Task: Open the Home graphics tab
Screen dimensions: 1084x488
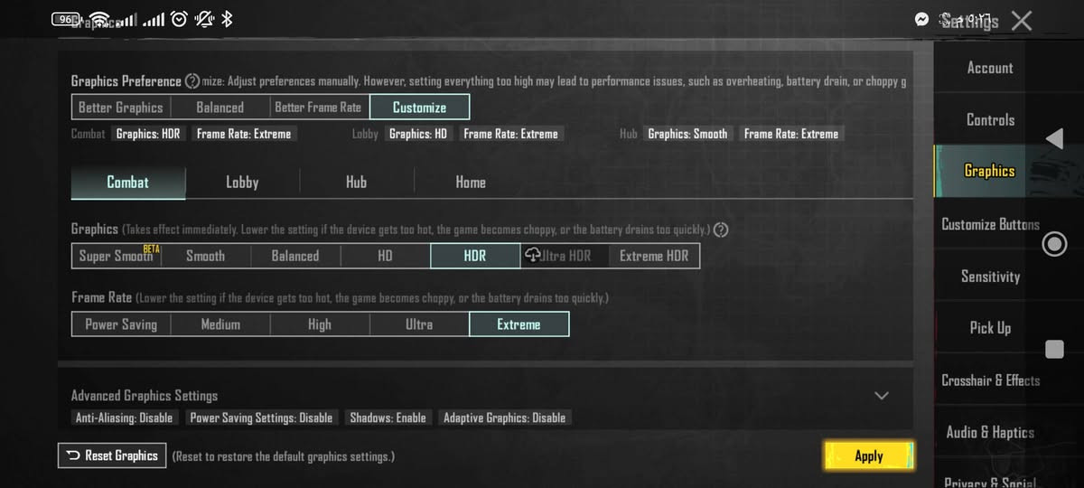Action: click(471, 183)
